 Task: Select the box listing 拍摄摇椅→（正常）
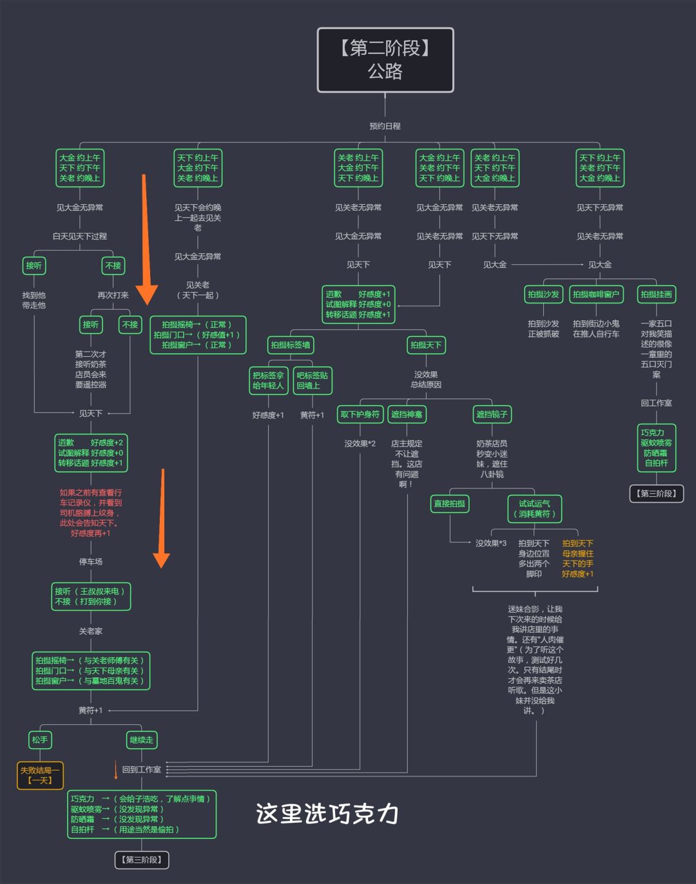coord(198,335)
